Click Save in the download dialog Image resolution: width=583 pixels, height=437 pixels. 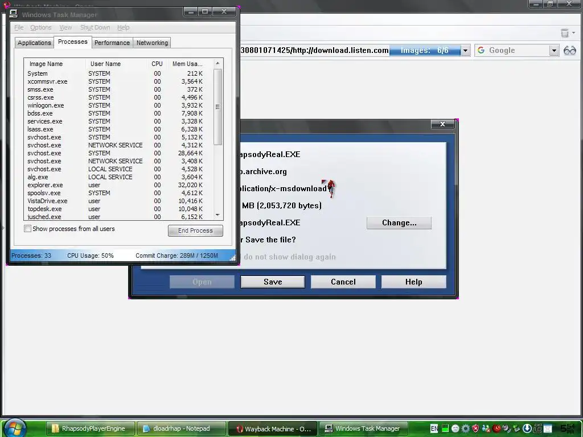273,282
